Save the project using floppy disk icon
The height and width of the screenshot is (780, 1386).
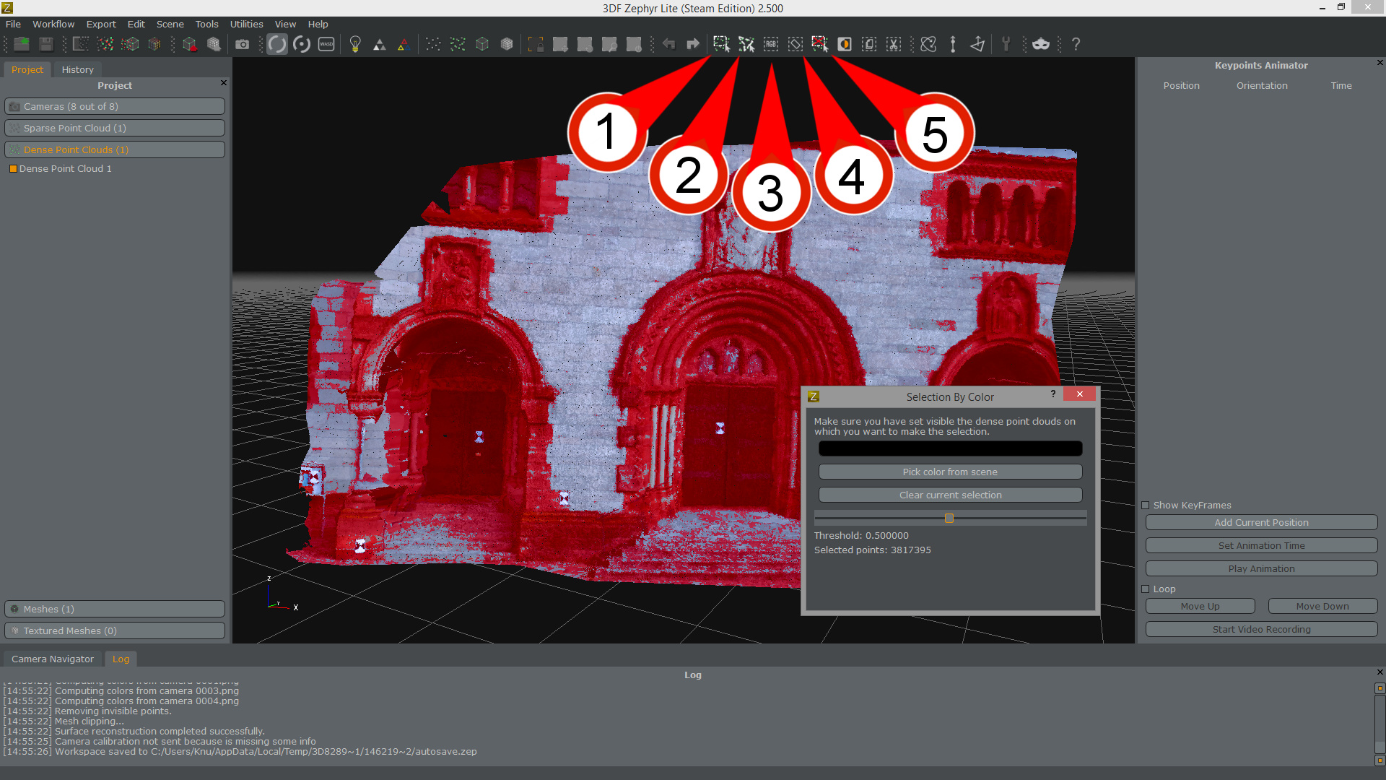pos(46,44)
